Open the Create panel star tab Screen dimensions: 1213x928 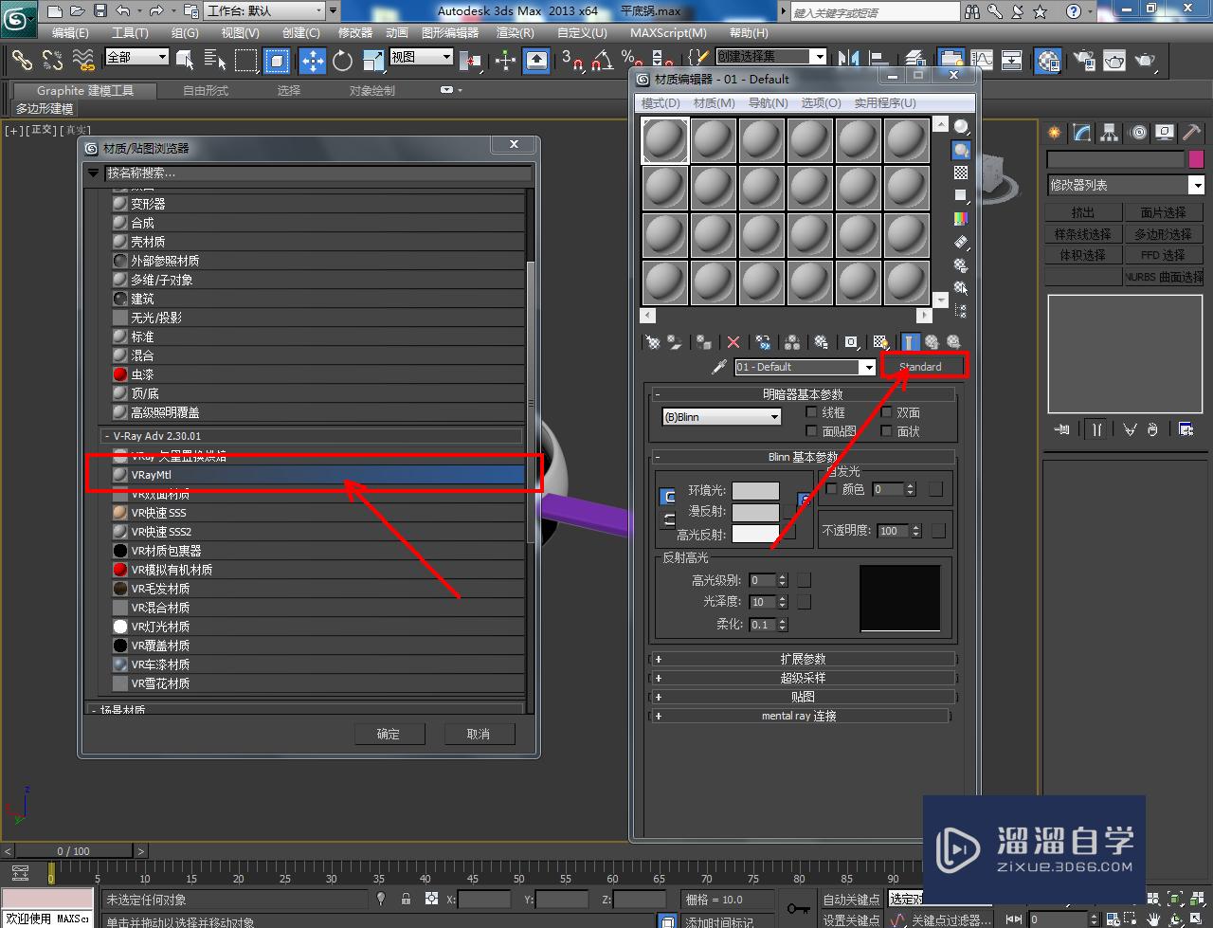coord(1055,133)
